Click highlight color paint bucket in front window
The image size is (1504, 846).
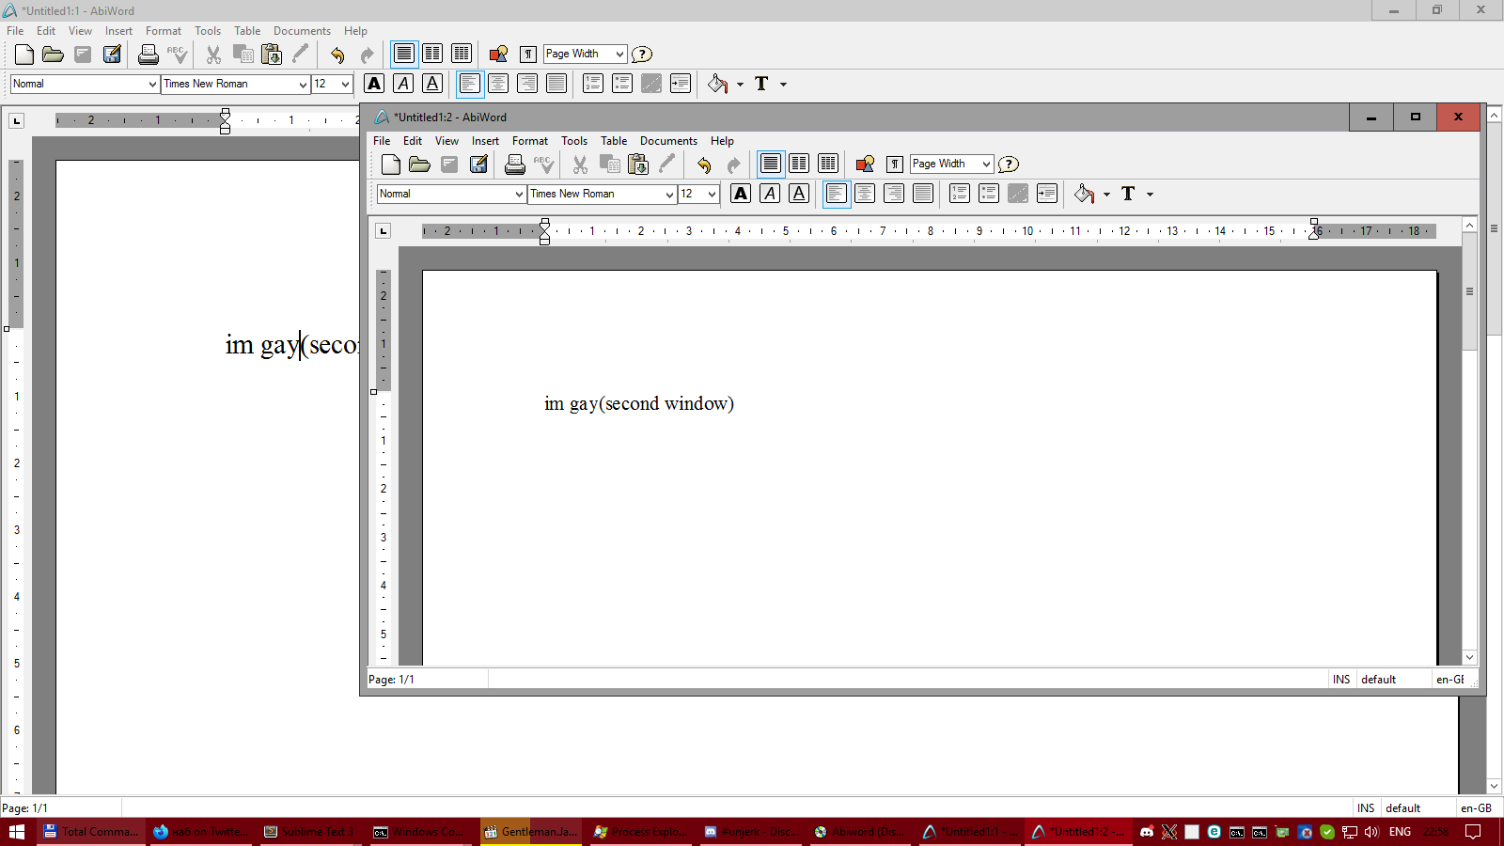1084,194
